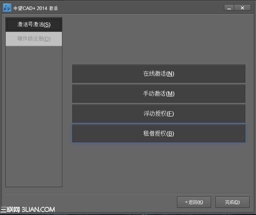This screenshot has width=256, height=215.
Task: Click the 三联网 3LIAN.COM watermark
Action: pos(27,209)
